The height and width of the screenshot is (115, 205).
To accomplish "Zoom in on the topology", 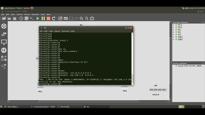I will [x=81, y=19].
